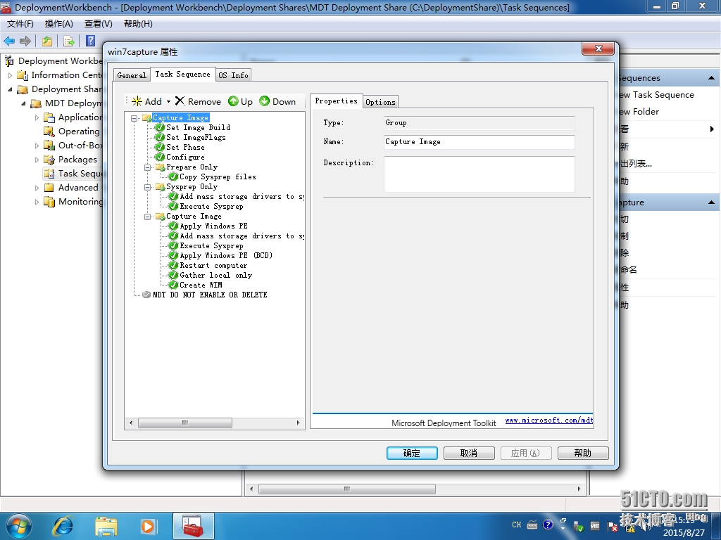The width and height of the screenshot is (721, 540).
Task: Click the Operating Systems node icon
Action: 49,131
